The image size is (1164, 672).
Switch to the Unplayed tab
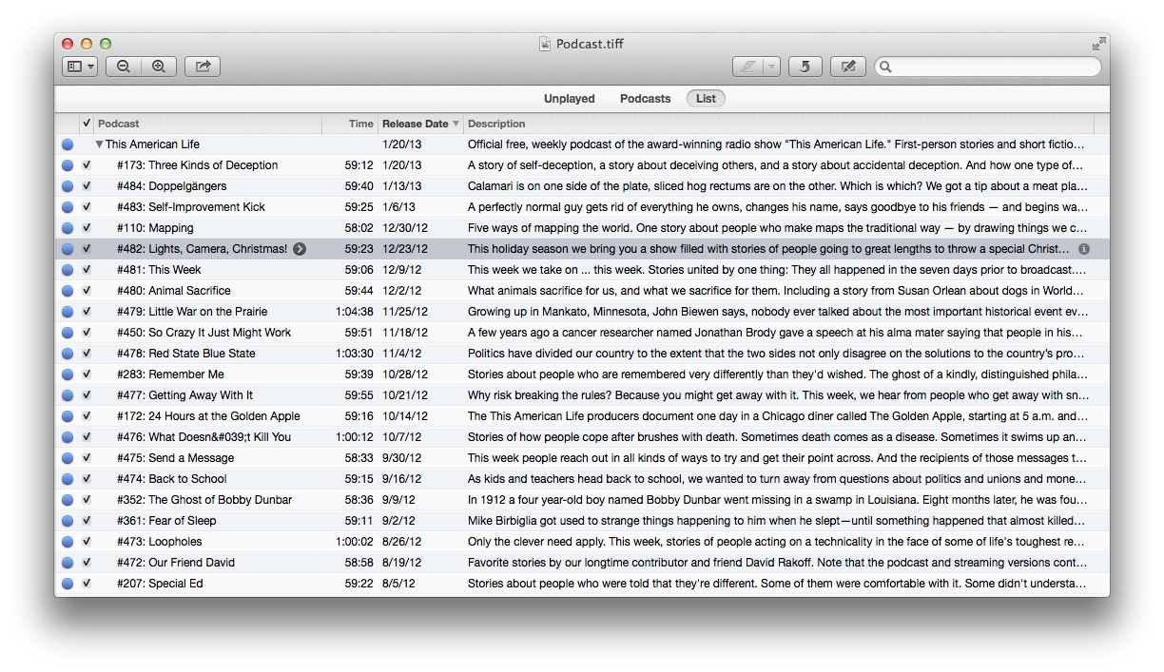(570, 99)
